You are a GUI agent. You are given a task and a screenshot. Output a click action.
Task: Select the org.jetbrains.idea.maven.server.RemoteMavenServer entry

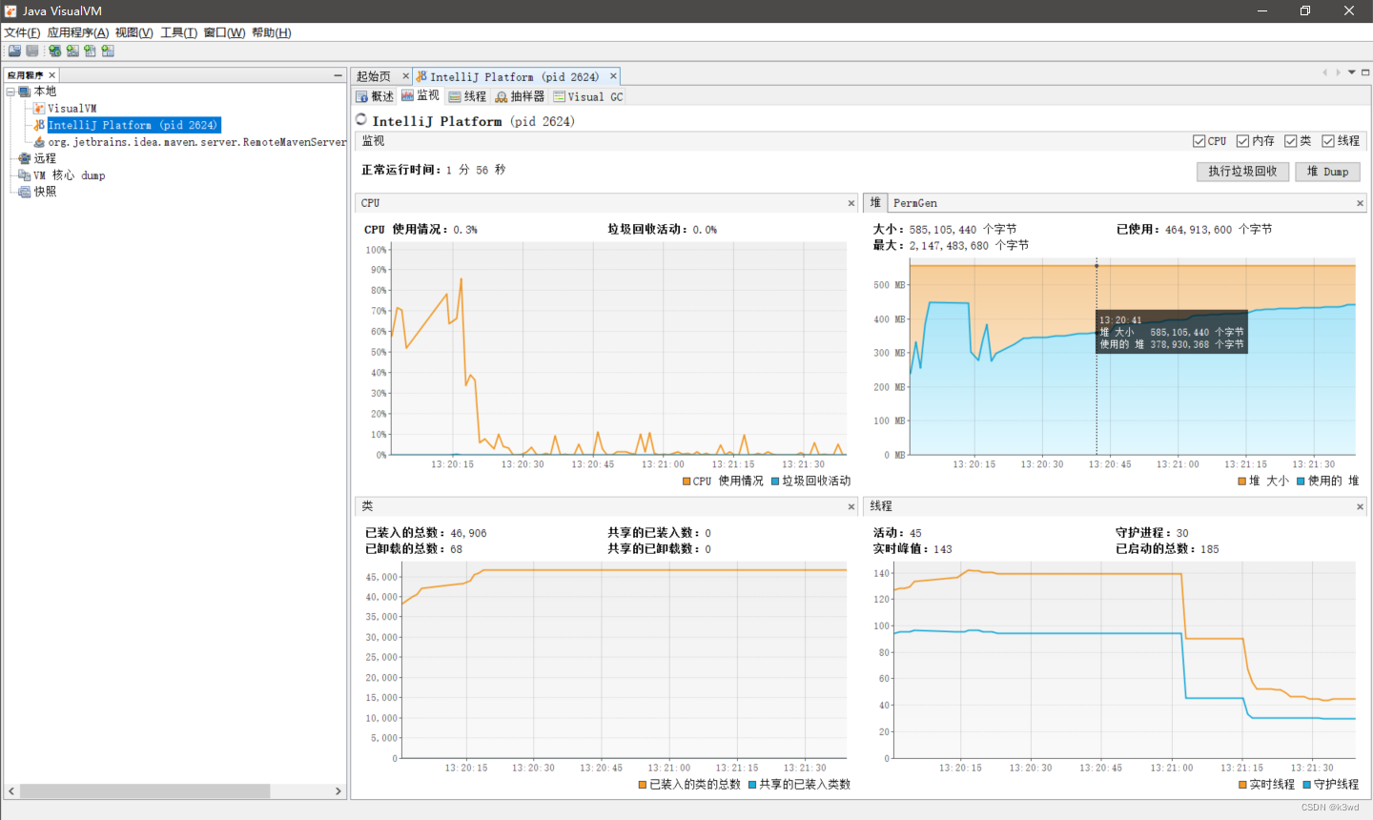click(x=197, y=142)
